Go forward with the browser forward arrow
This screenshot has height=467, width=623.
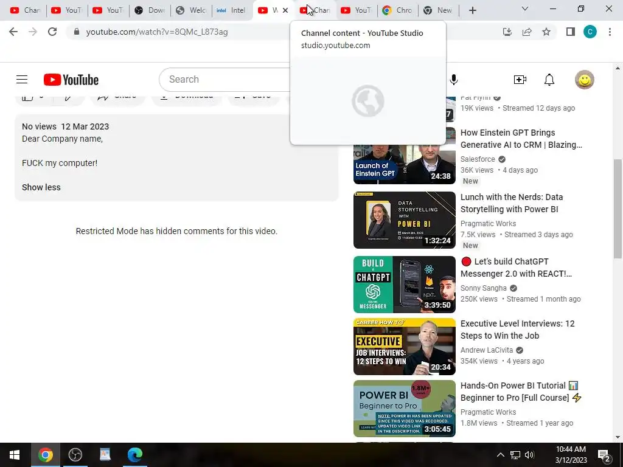click(33, 32)
